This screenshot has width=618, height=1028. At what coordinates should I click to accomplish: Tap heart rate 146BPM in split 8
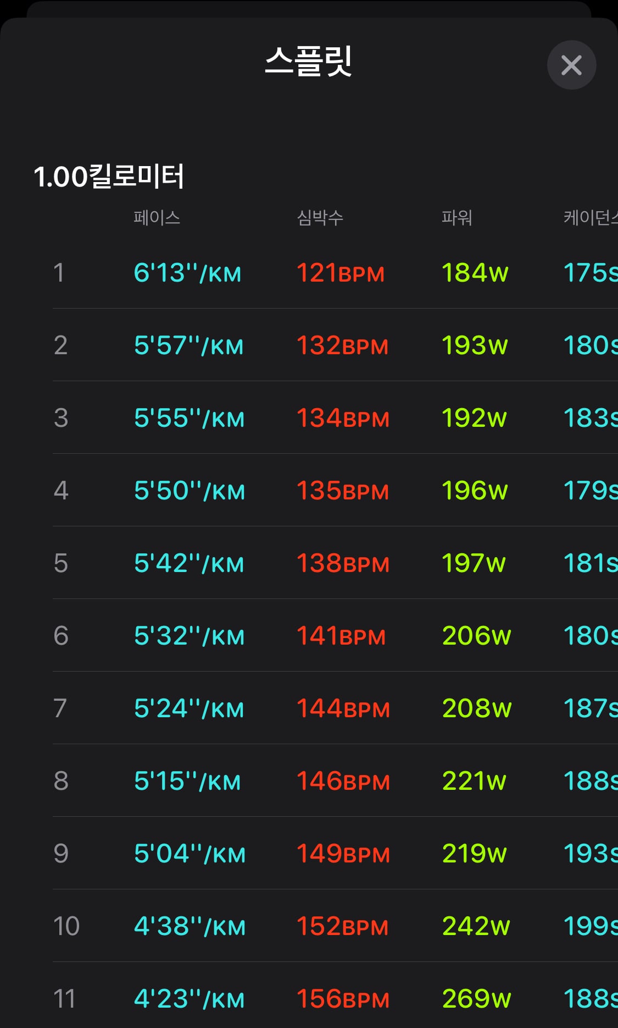point(343,781)
